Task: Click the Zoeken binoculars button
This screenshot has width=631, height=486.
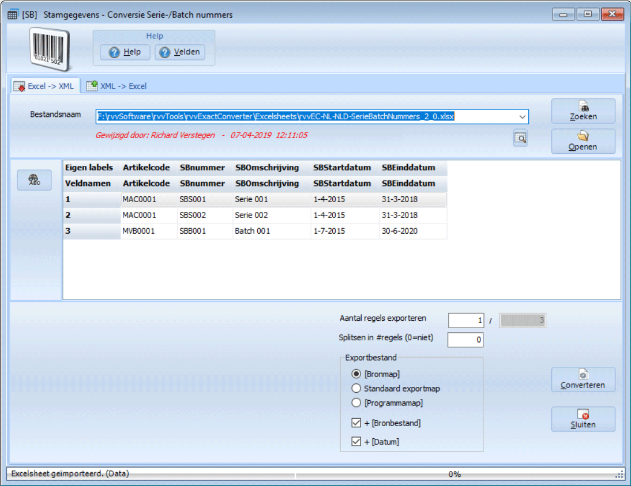Action: 583,111
